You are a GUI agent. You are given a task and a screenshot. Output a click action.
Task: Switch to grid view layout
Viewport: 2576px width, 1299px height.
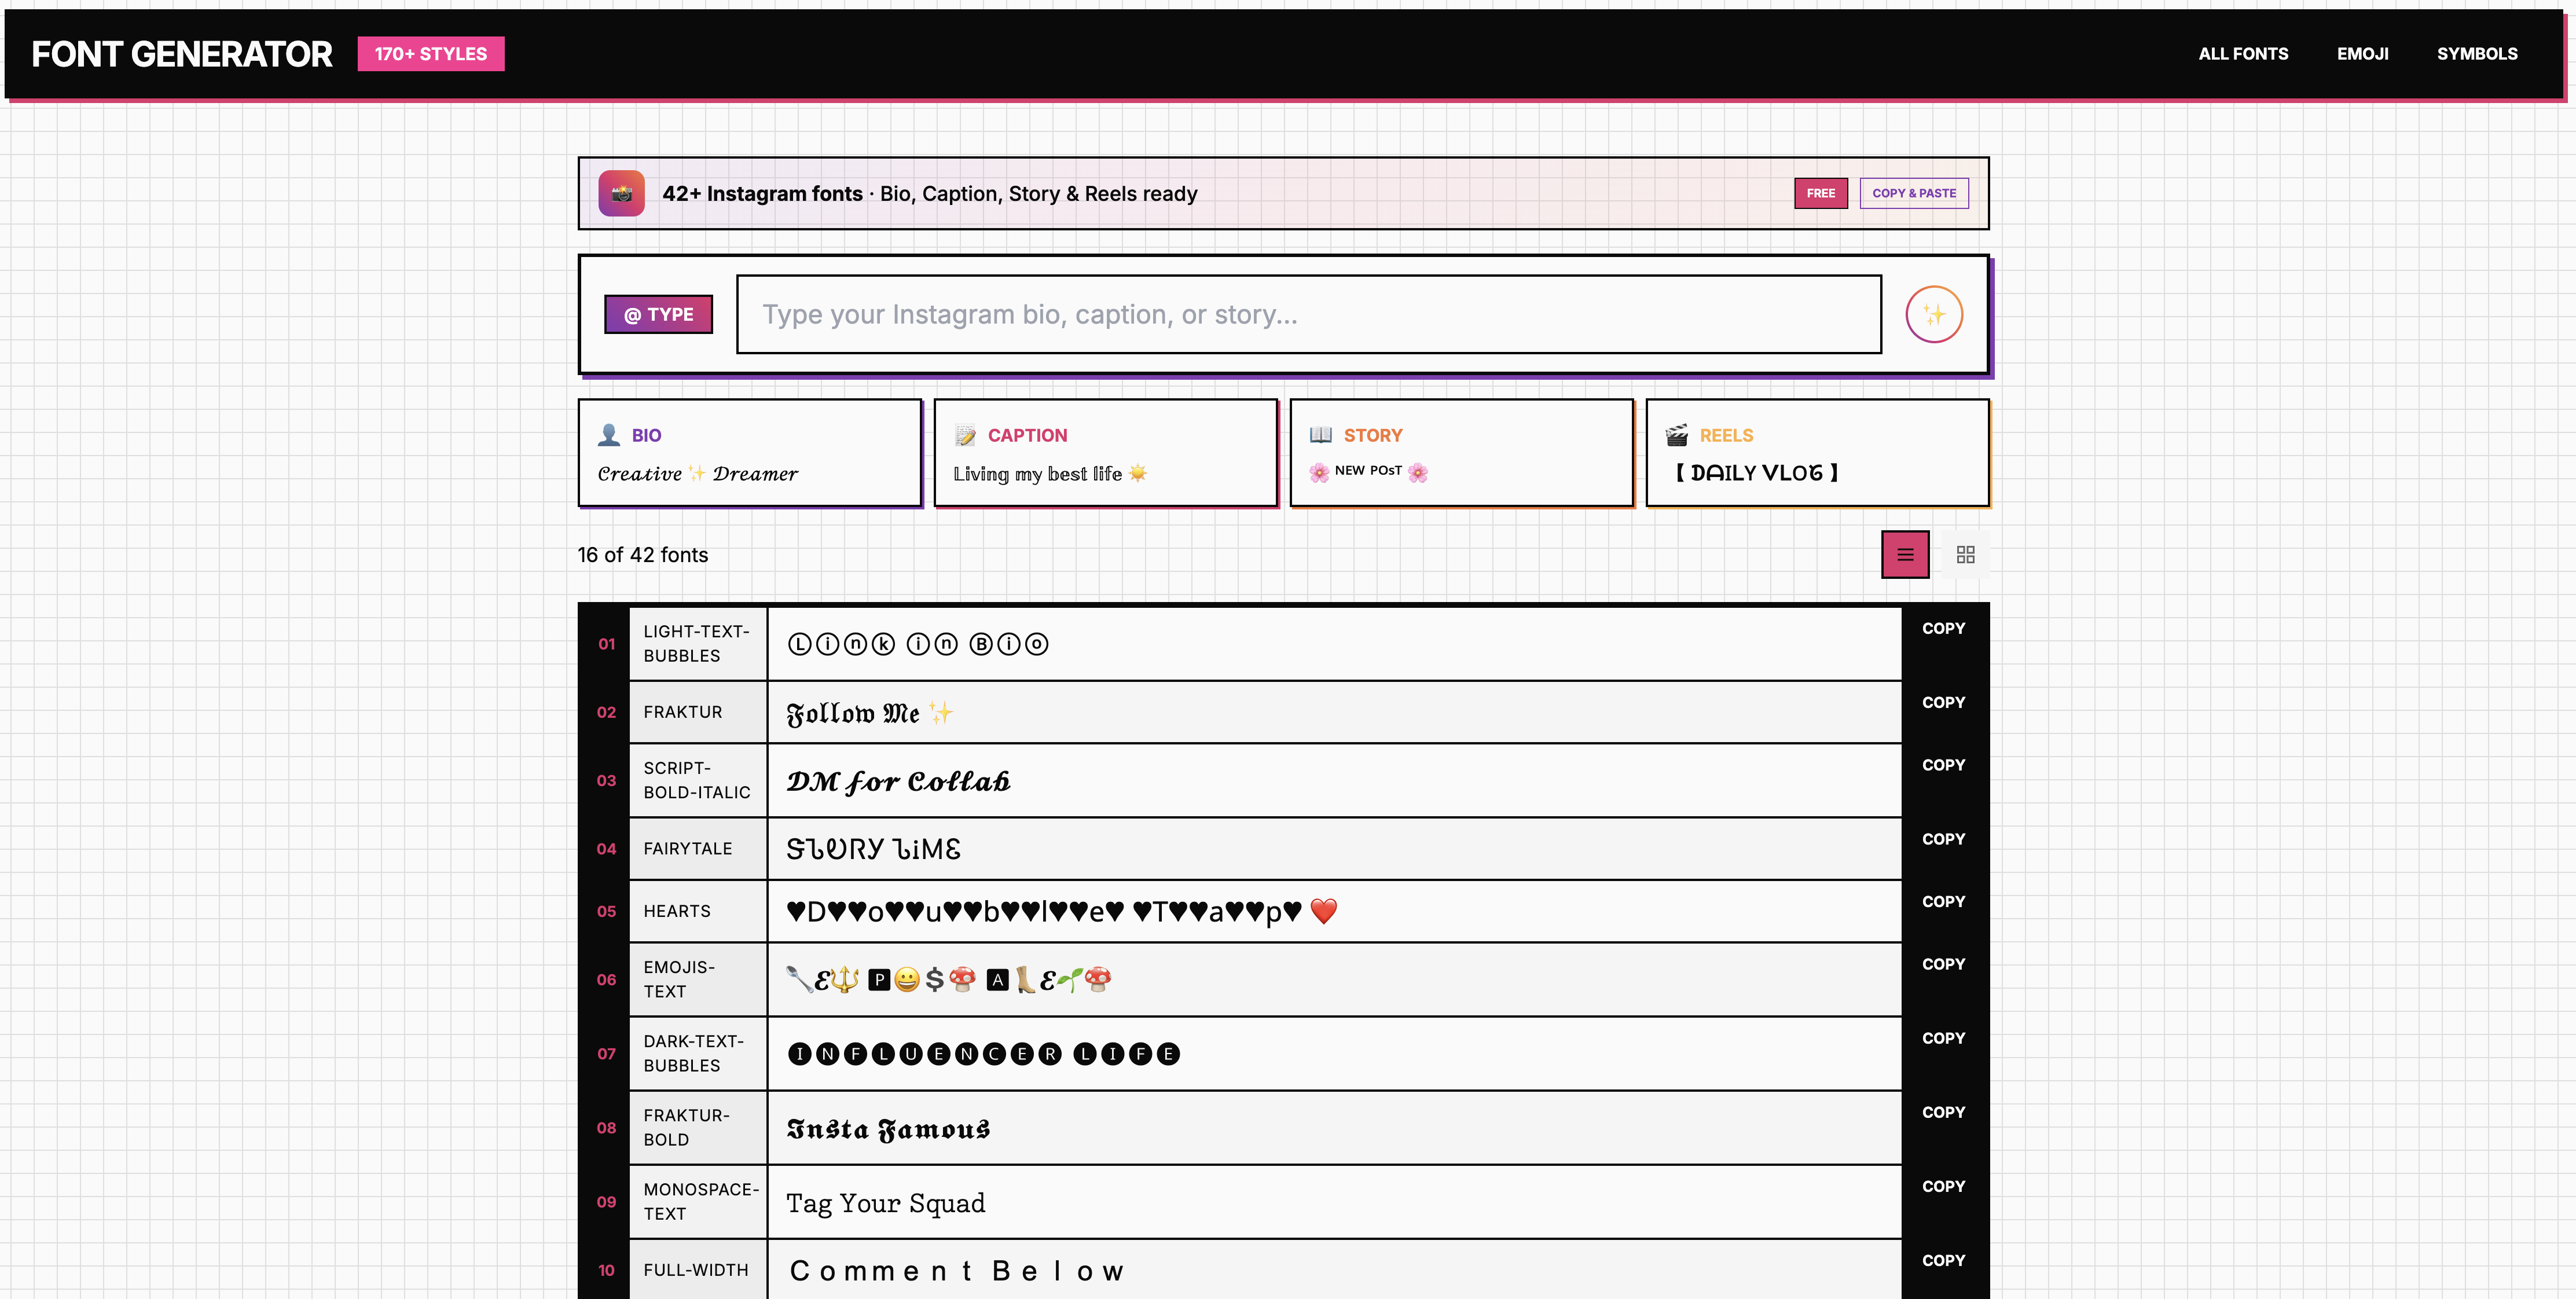point(1964,554)
